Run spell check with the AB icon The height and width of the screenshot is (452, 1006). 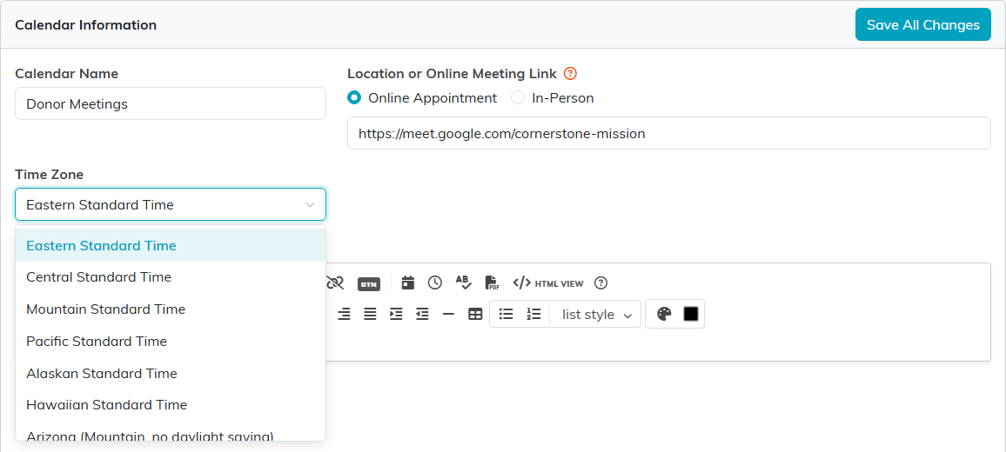(x=463, y=282)
